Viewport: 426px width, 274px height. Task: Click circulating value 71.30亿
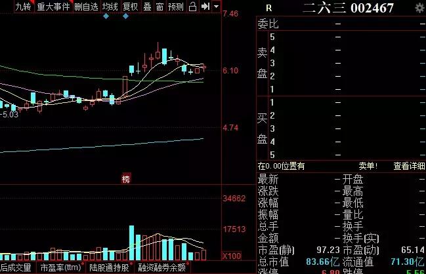[x=408, y=262]
